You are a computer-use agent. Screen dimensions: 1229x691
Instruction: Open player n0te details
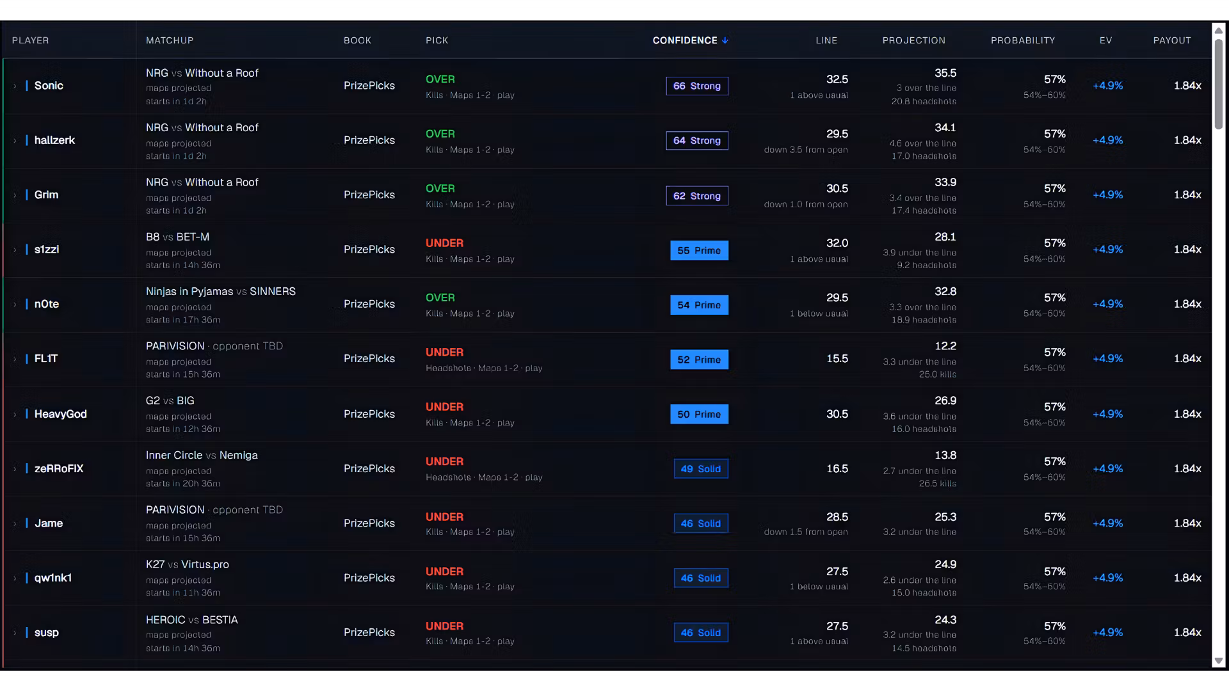coord(47,304)
